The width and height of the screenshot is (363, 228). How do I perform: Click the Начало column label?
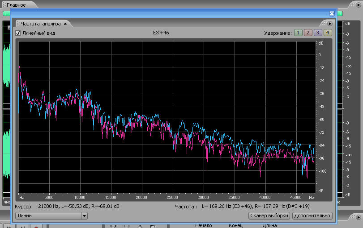(x=203, y=225)
